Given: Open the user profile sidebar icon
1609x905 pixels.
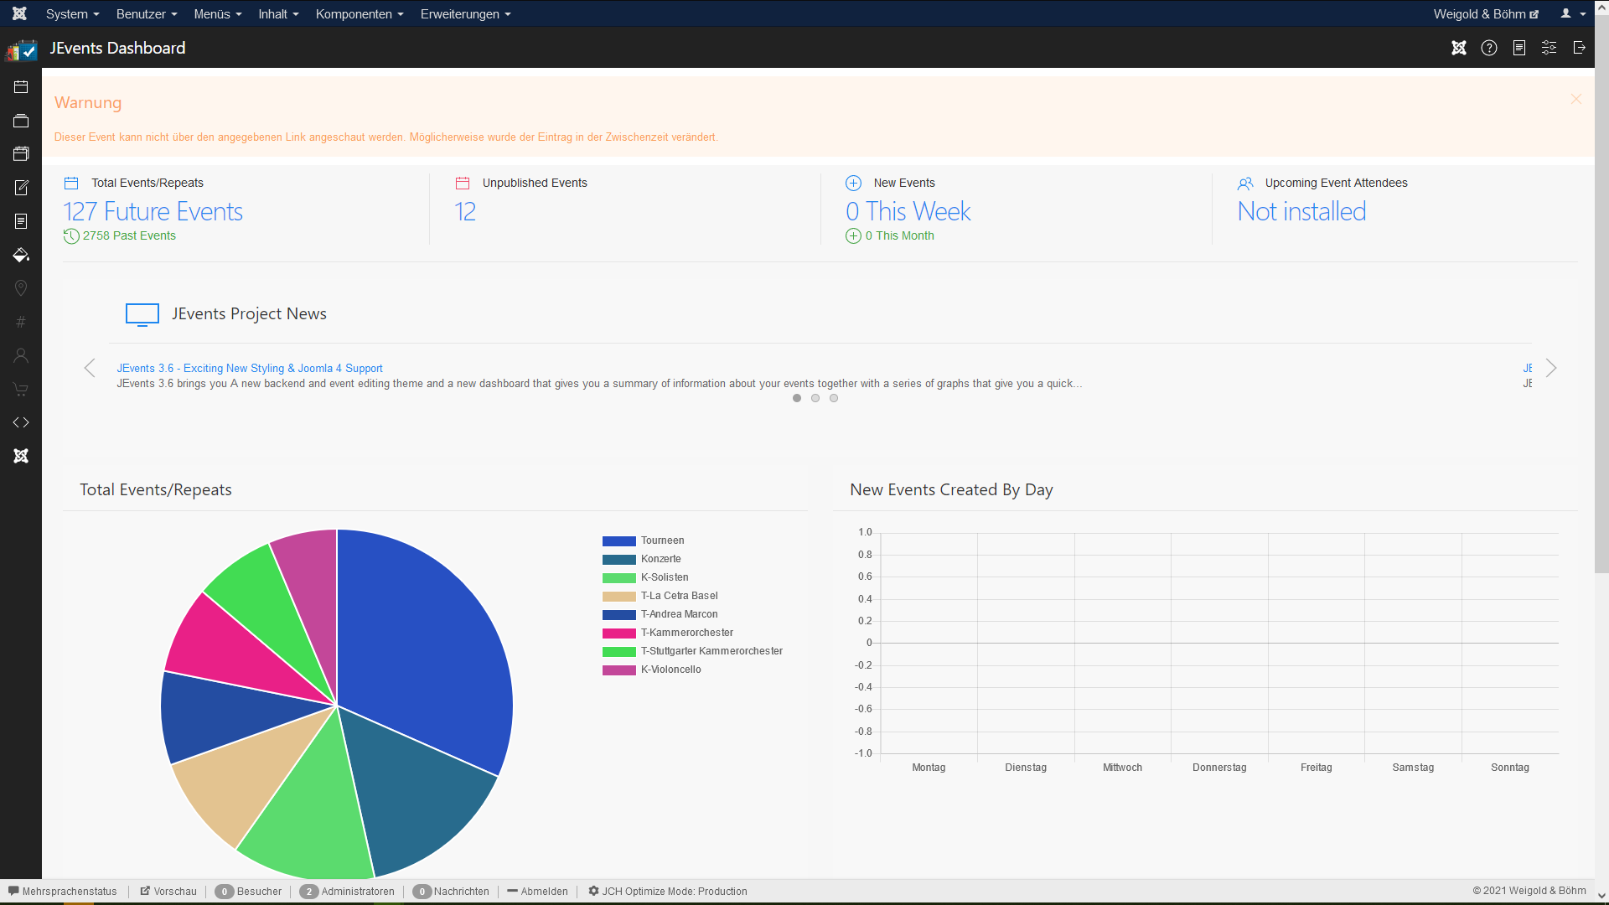Looking at the screenshot, I should [x=21, y=355].
